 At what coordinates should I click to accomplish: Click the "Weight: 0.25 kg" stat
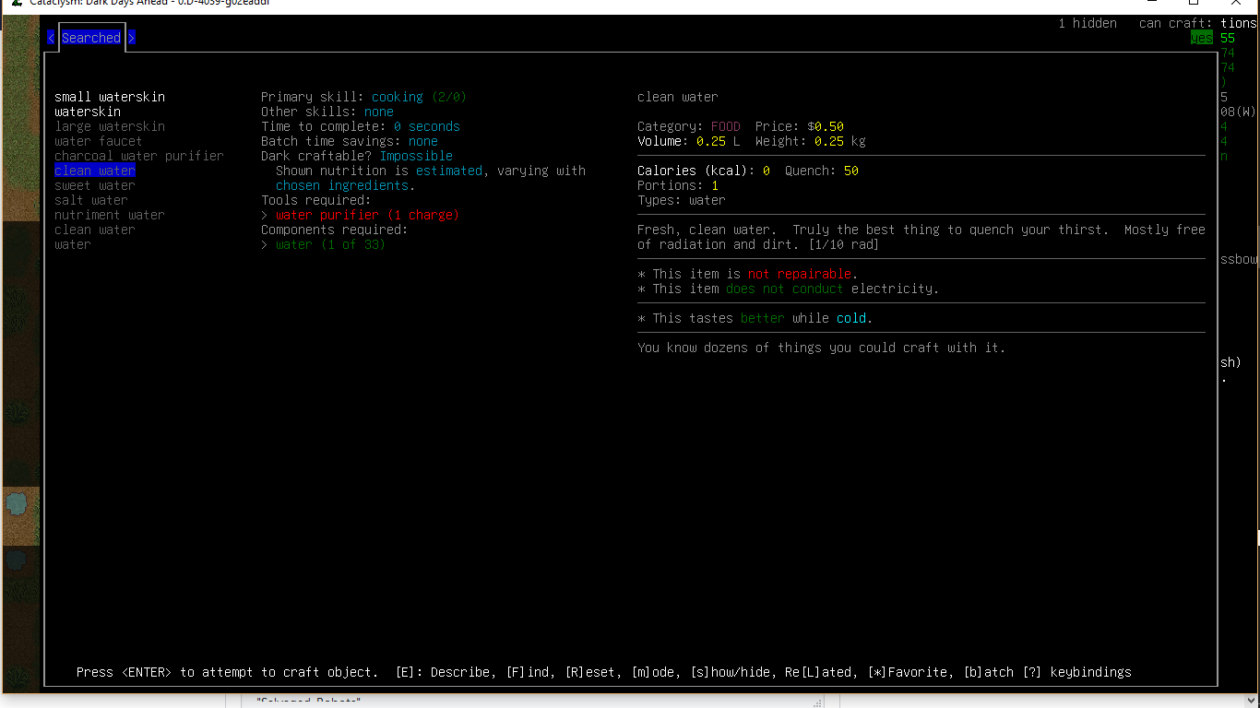point(811,141)
